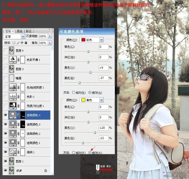Click the black layer mask of Selective Color 3
The width and height of the screenshot is (189, 179).
coord(23,124)
